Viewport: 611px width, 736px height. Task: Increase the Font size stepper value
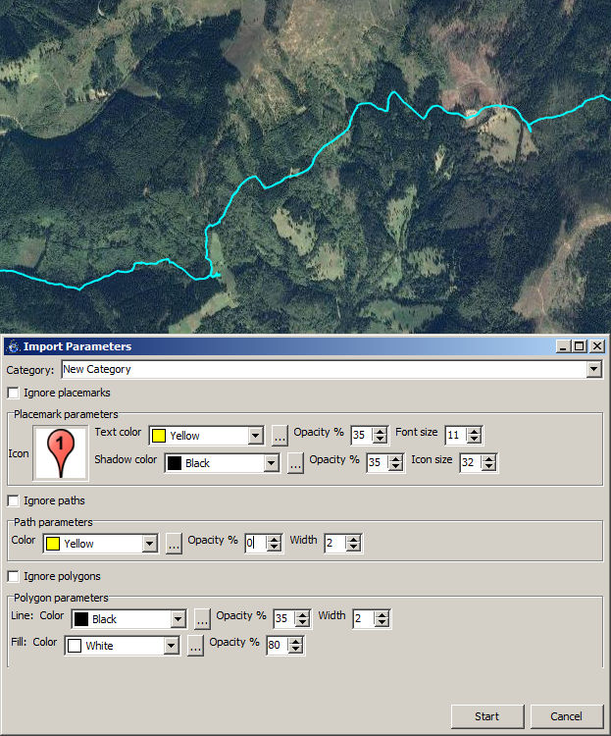475,431
